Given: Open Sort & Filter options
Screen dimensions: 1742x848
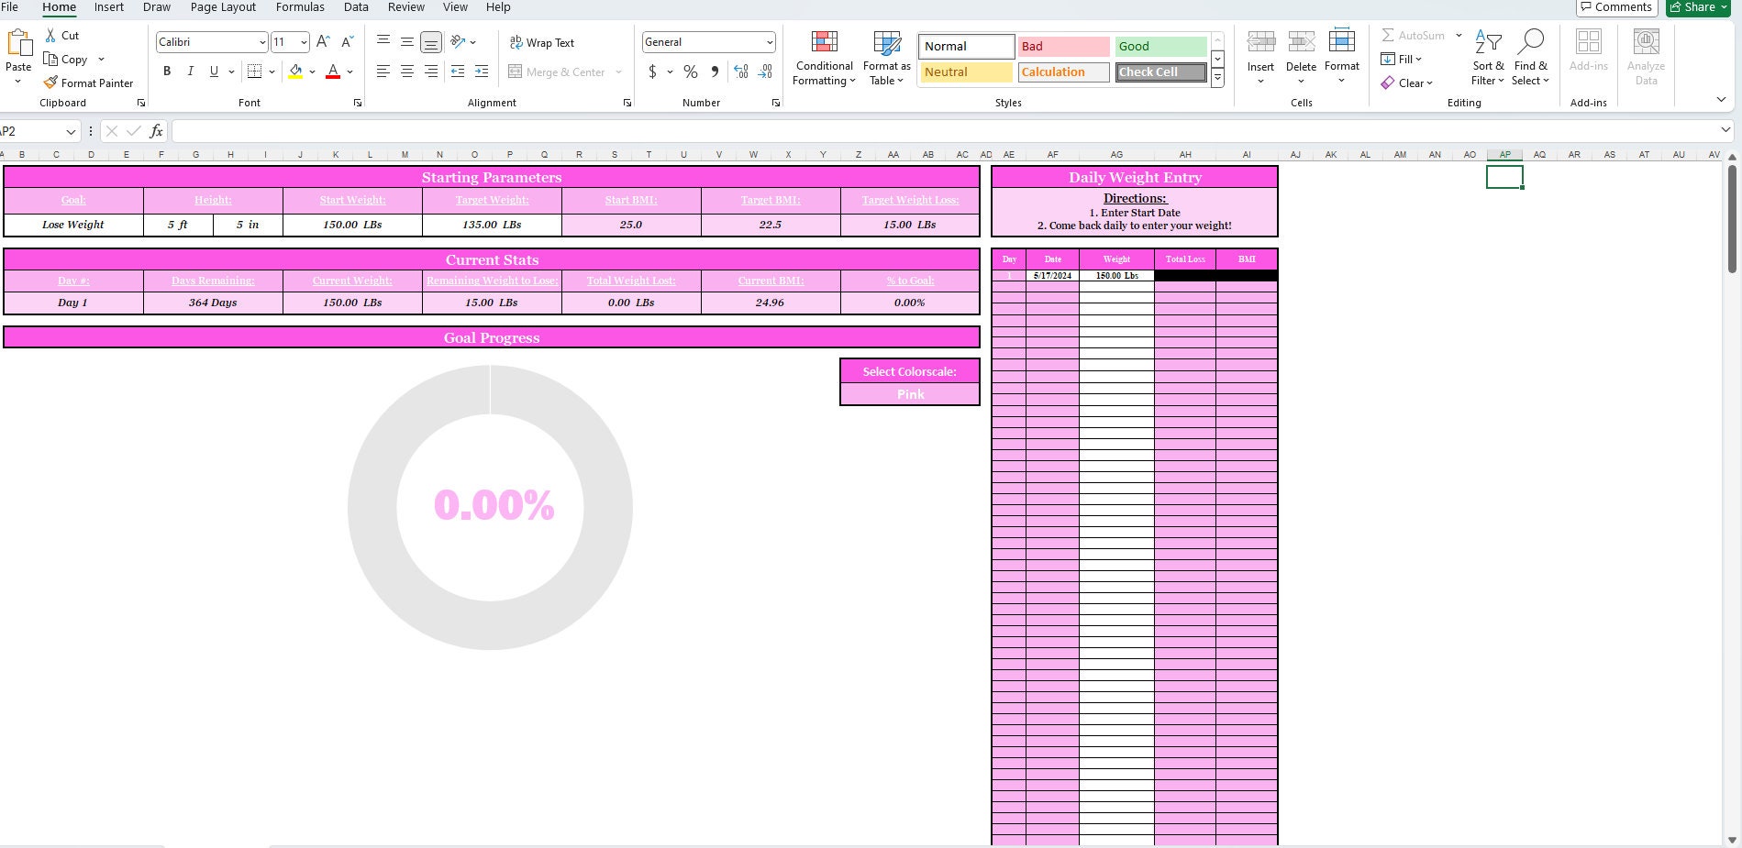Looking at the screenshot, I should (1487, 57).
